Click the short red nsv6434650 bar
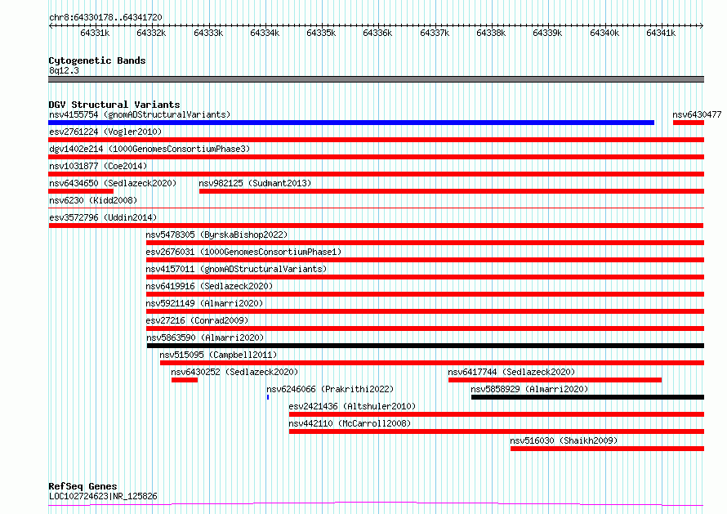 coord(81,191)
